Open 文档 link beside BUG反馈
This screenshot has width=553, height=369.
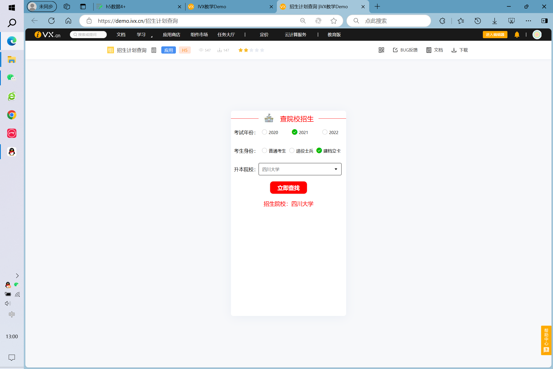coord(435,50)
